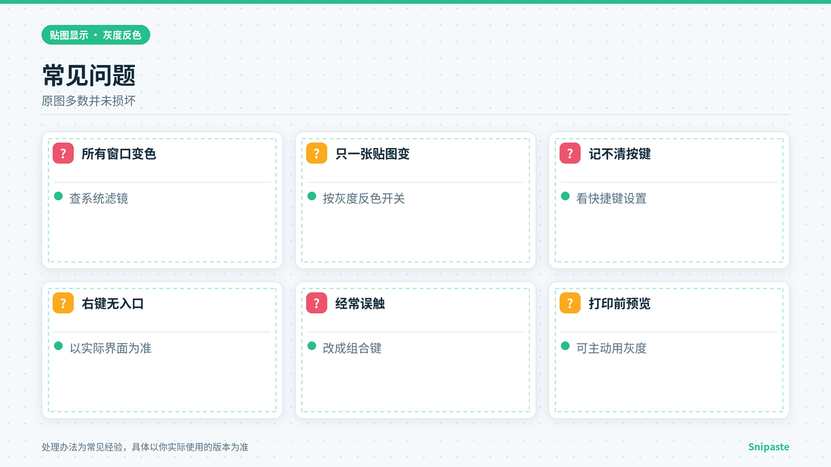This screenshot has height=467, width=831.
Task: Click the orange question icon beside 只一张贴图变
Action: pos(316,154)
